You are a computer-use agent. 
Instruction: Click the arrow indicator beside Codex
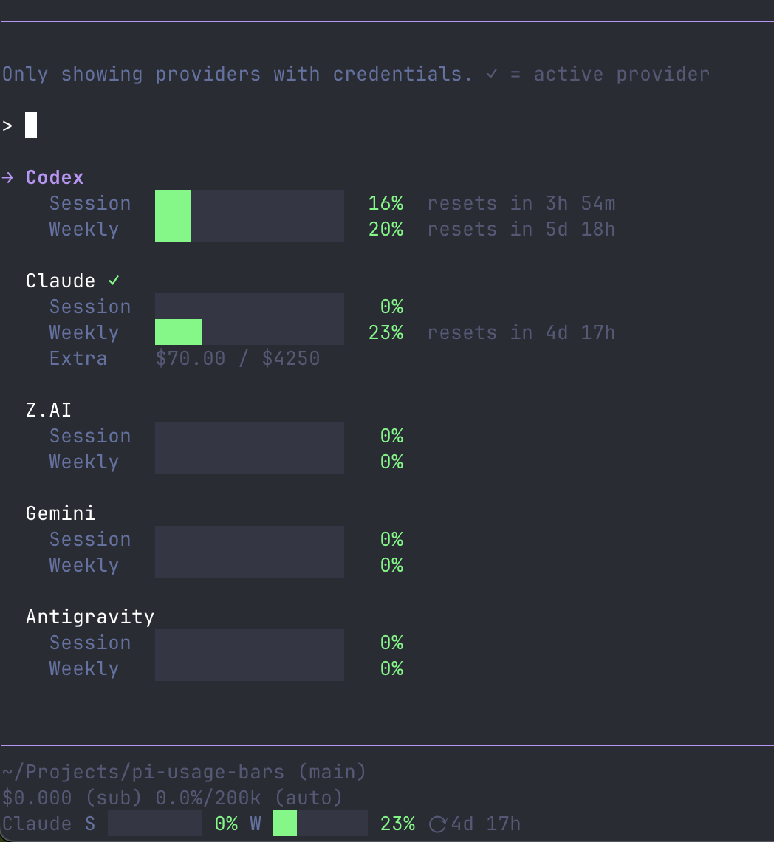[8, 177]
